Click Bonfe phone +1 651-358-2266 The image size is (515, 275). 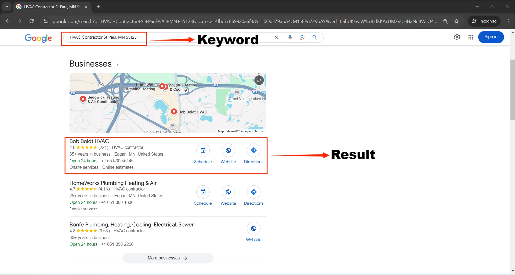tap(117, 244)
